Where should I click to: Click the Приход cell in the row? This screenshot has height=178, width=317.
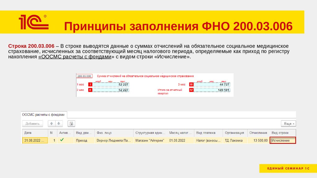coord(84,140)
